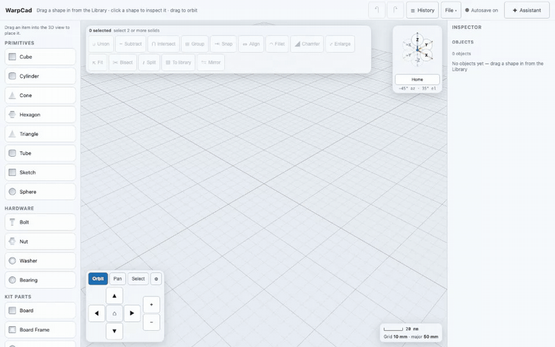Screen dimensions: 555x347
Task: Open the File dropdown menu
Action: [x=451, y=10]
